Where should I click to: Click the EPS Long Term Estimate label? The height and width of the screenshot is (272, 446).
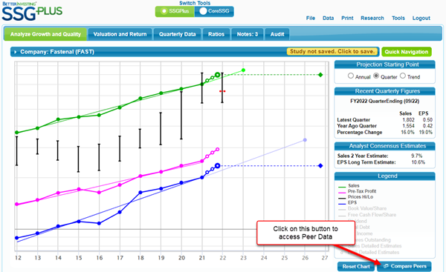click(366, 162)
